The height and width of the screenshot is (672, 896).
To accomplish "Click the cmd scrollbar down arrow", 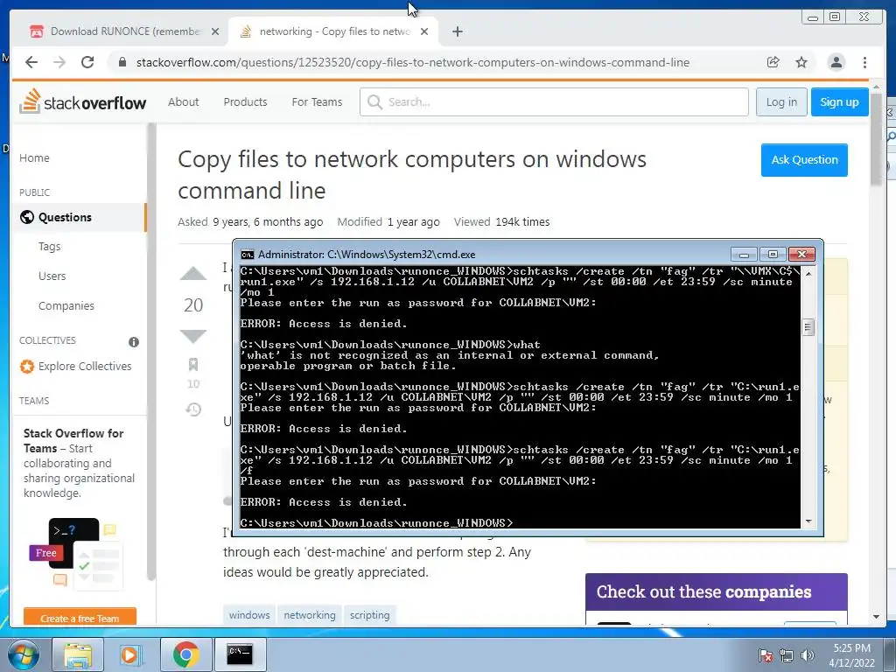I will click(x=808, y=521).
